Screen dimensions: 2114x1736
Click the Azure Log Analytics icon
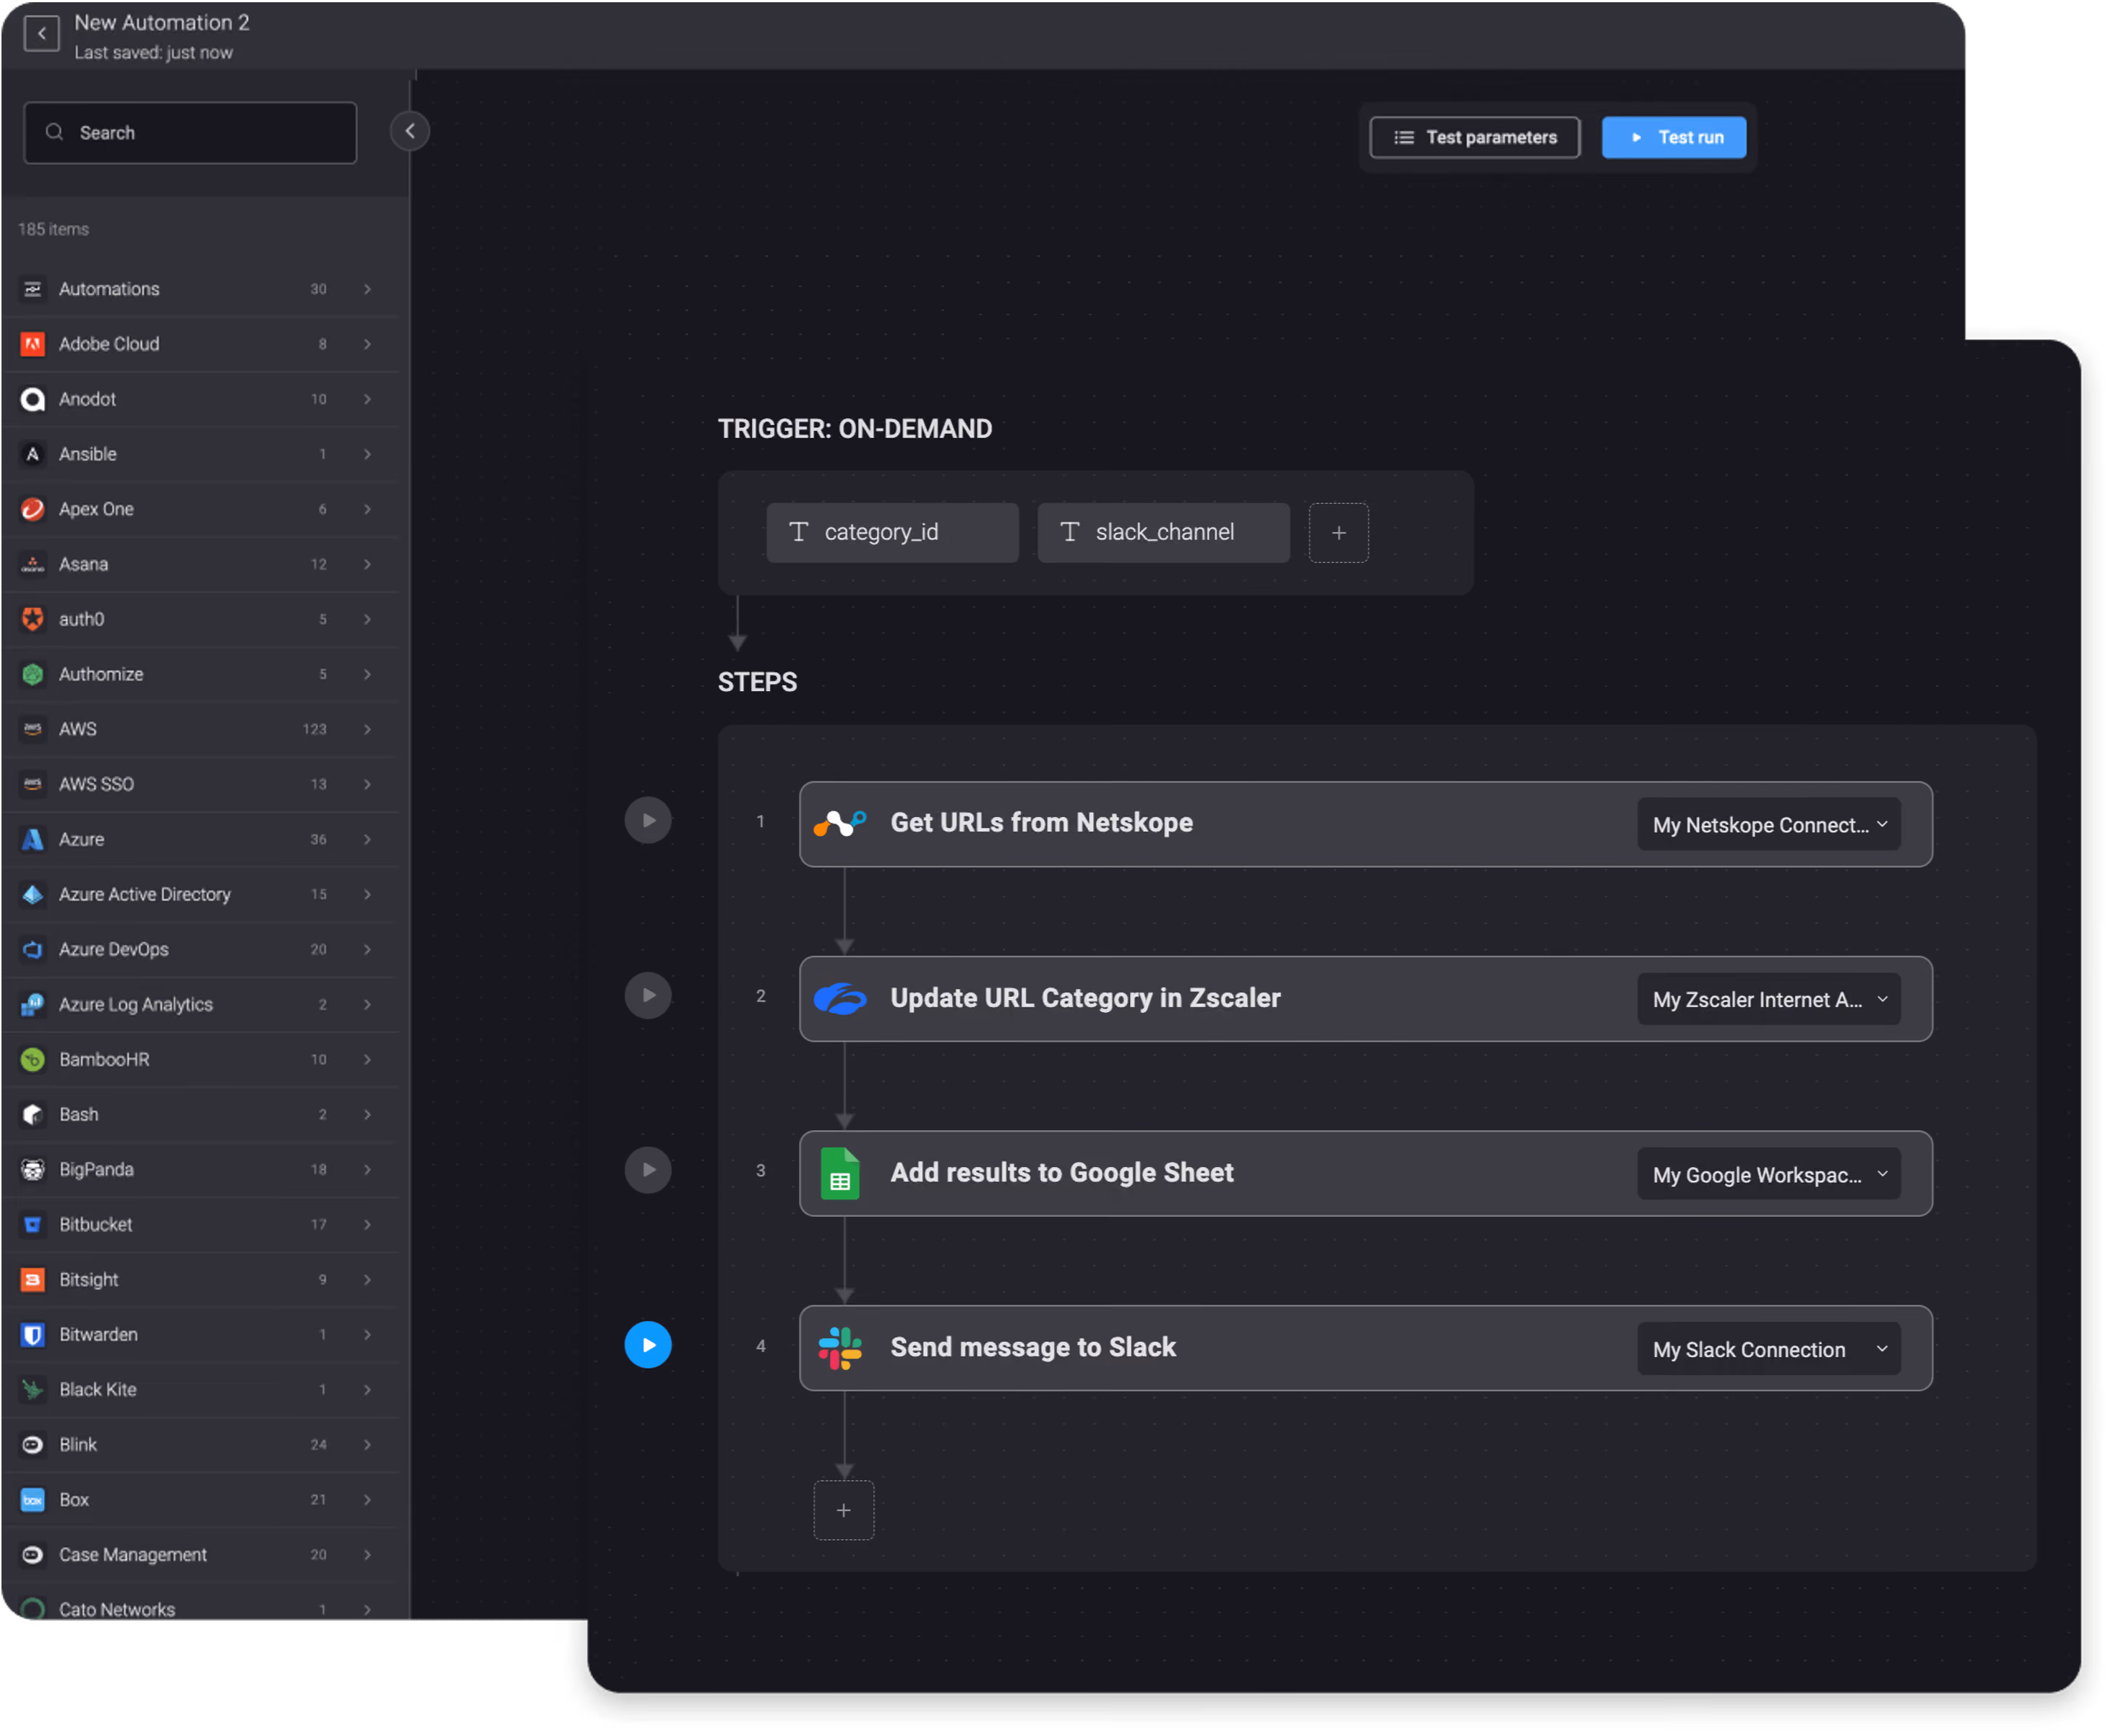[x=33, y=1004]
